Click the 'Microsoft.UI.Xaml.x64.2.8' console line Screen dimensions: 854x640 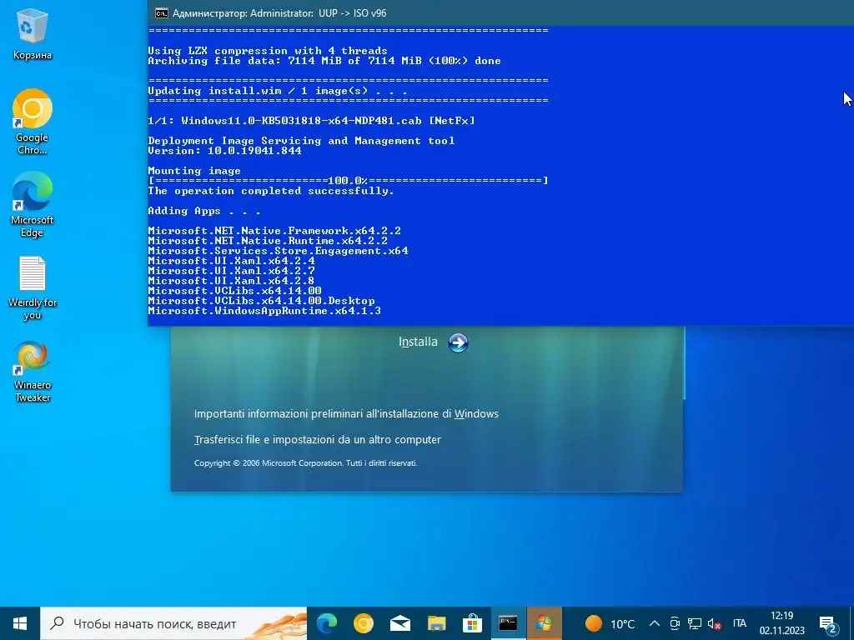[x=231, y=281]
